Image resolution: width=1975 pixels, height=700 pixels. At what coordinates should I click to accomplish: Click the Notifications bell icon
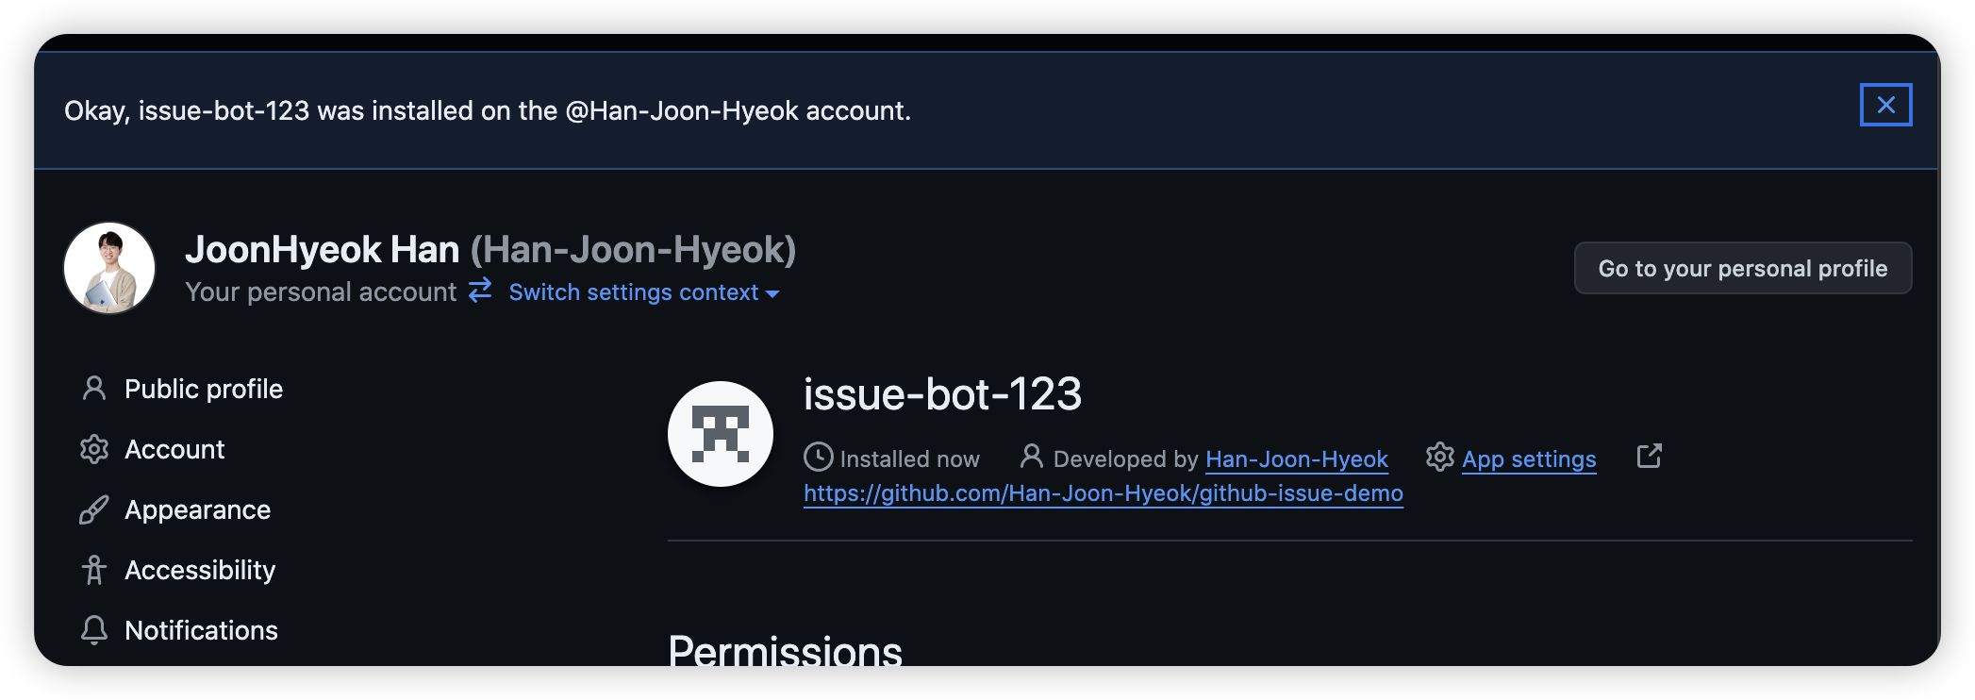(94, 629)
